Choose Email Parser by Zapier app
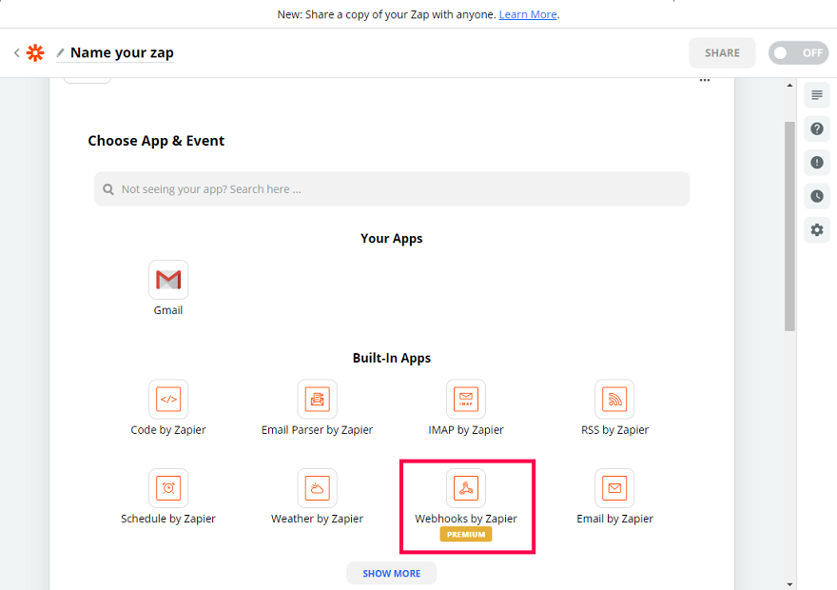 coord(317,399)
